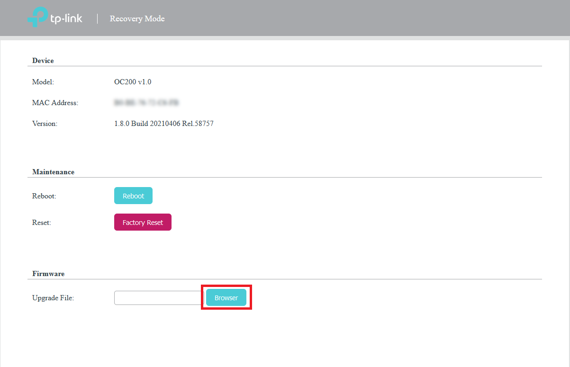This screenshot has height=367, width=570.
Task: Focus the Upgrade File input field
Action: click(158, 298)
